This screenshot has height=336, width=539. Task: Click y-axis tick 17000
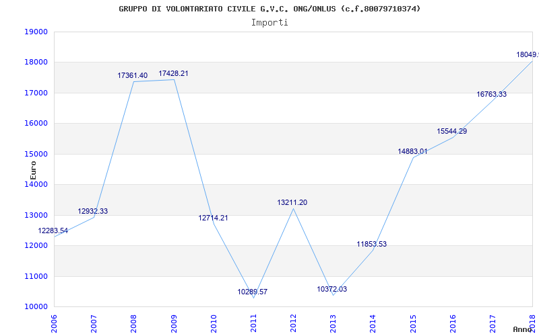tap(36, 93)
